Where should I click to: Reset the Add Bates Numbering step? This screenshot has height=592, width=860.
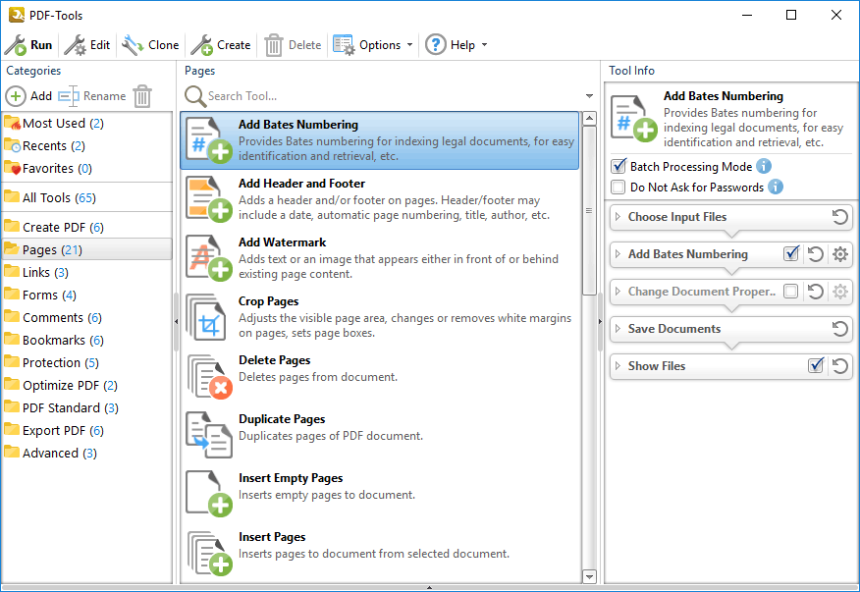816,254
